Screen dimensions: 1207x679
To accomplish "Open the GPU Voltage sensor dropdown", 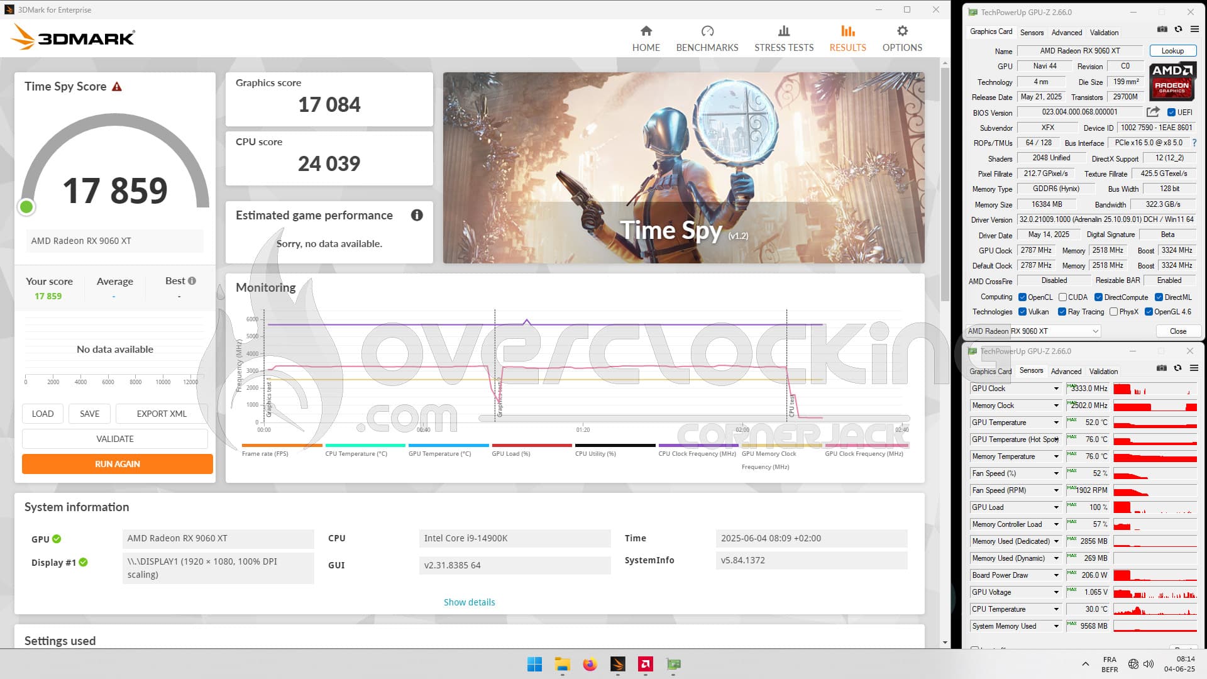I will pos(1056,592).
